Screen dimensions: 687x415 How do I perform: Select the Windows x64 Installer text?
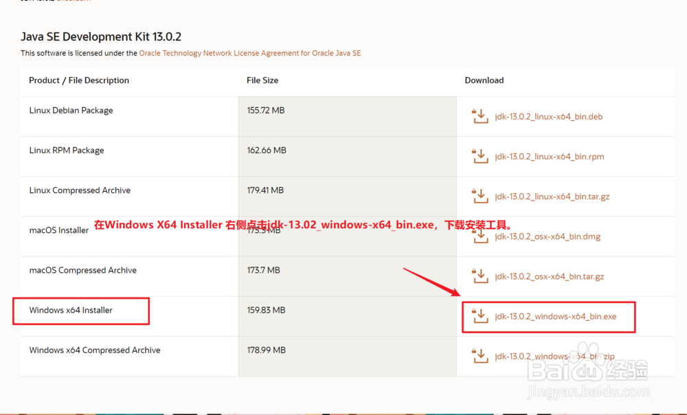[71, 311]
